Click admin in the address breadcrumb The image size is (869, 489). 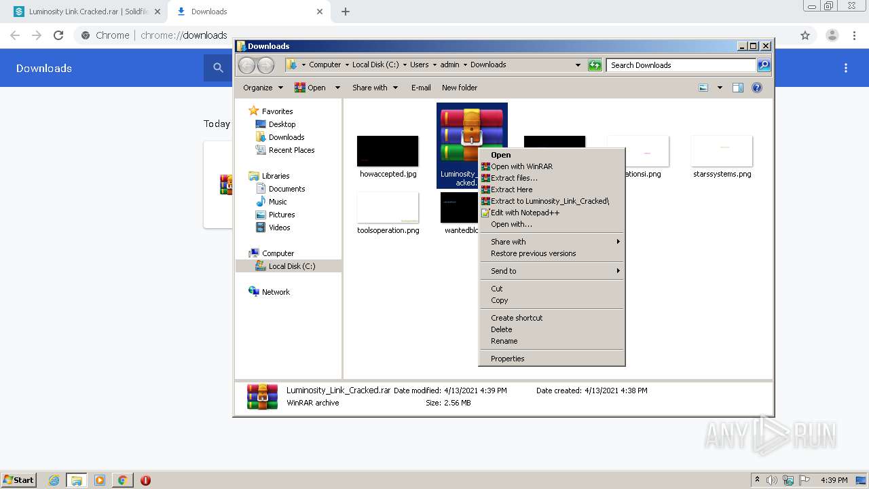[x=449, y=65]
